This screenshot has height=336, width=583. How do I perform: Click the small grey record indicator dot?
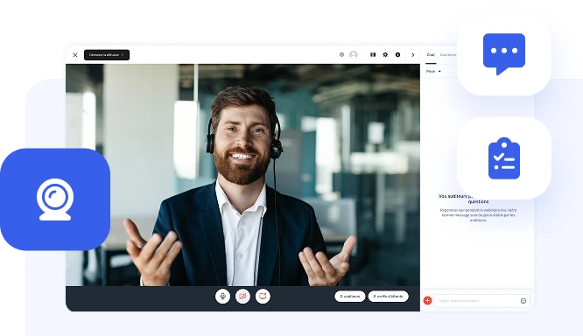click(x=341, y=54)
